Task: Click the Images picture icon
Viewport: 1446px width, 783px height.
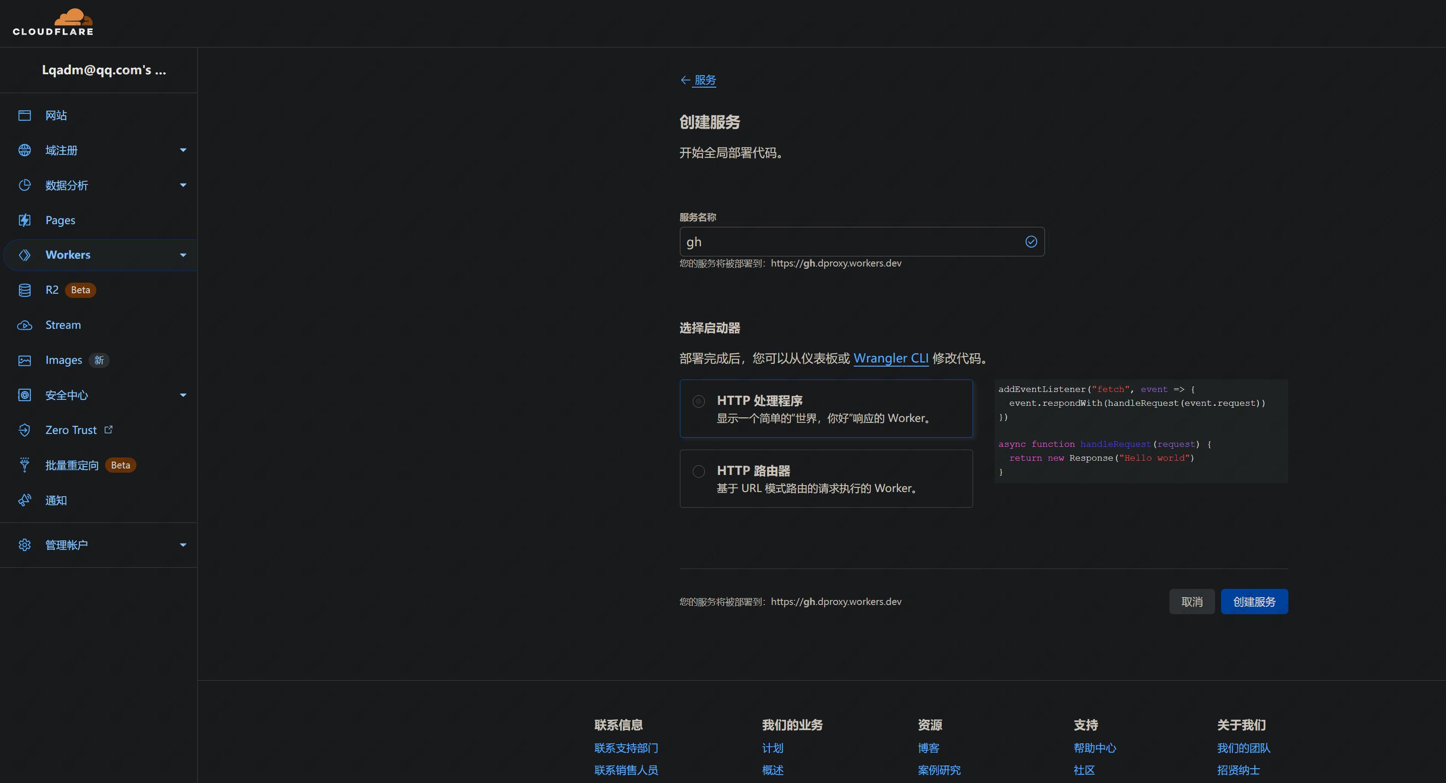Action: coord(25,360)
